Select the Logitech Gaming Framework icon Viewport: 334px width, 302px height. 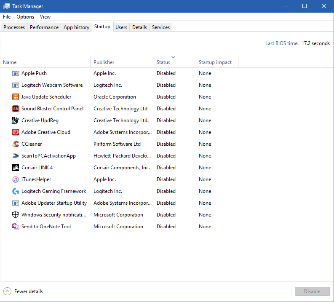15,191
